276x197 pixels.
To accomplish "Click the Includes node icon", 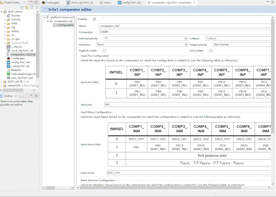I will pyautogui.click(x=9, y=20).
